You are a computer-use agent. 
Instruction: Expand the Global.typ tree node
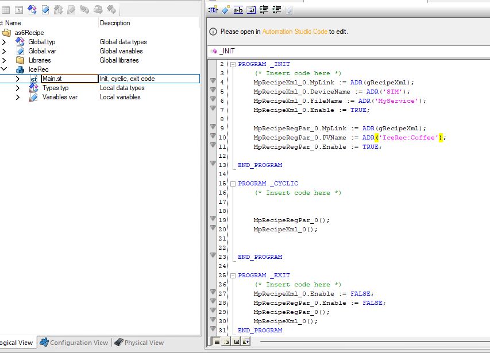[x=4, y=42]
